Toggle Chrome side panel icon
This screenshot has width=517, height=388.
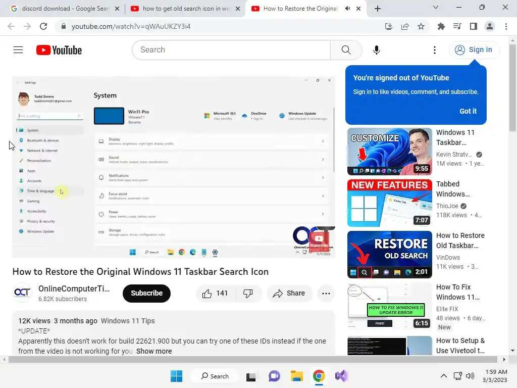click(473, 26)
